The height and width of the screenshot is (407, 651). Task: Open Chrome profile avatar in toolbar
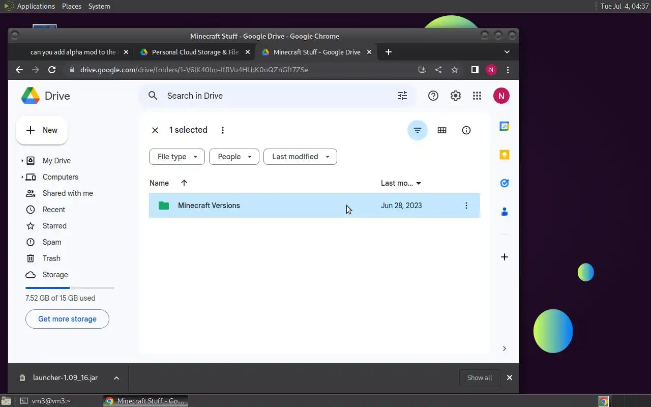click(491, 70)
